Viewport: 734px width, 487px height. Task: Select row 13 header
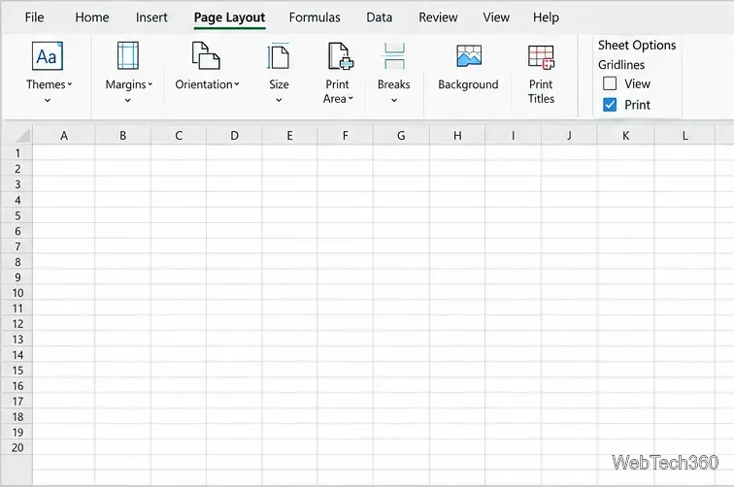(x=17, y=339)
